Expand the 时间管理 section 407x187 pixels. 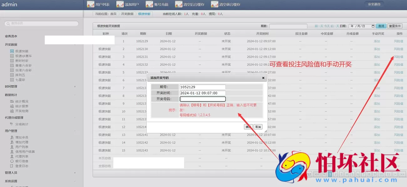pos(75,86)
